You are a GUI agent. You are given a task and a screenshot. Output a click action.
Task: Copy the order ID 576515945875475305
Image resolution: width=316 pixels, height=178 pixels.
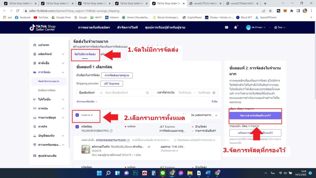[128, 140]
